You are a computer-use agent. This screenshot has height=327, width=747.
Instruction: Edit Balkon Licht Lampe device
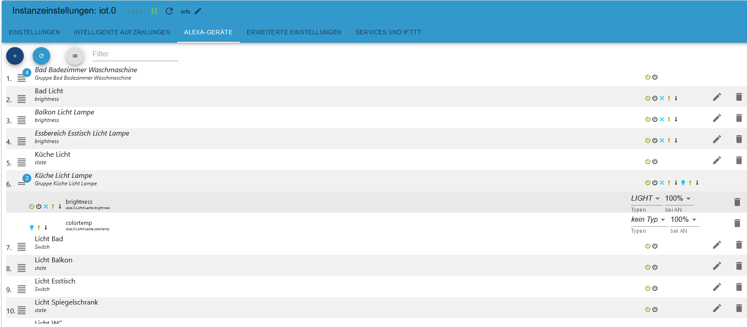pos(717,118)
